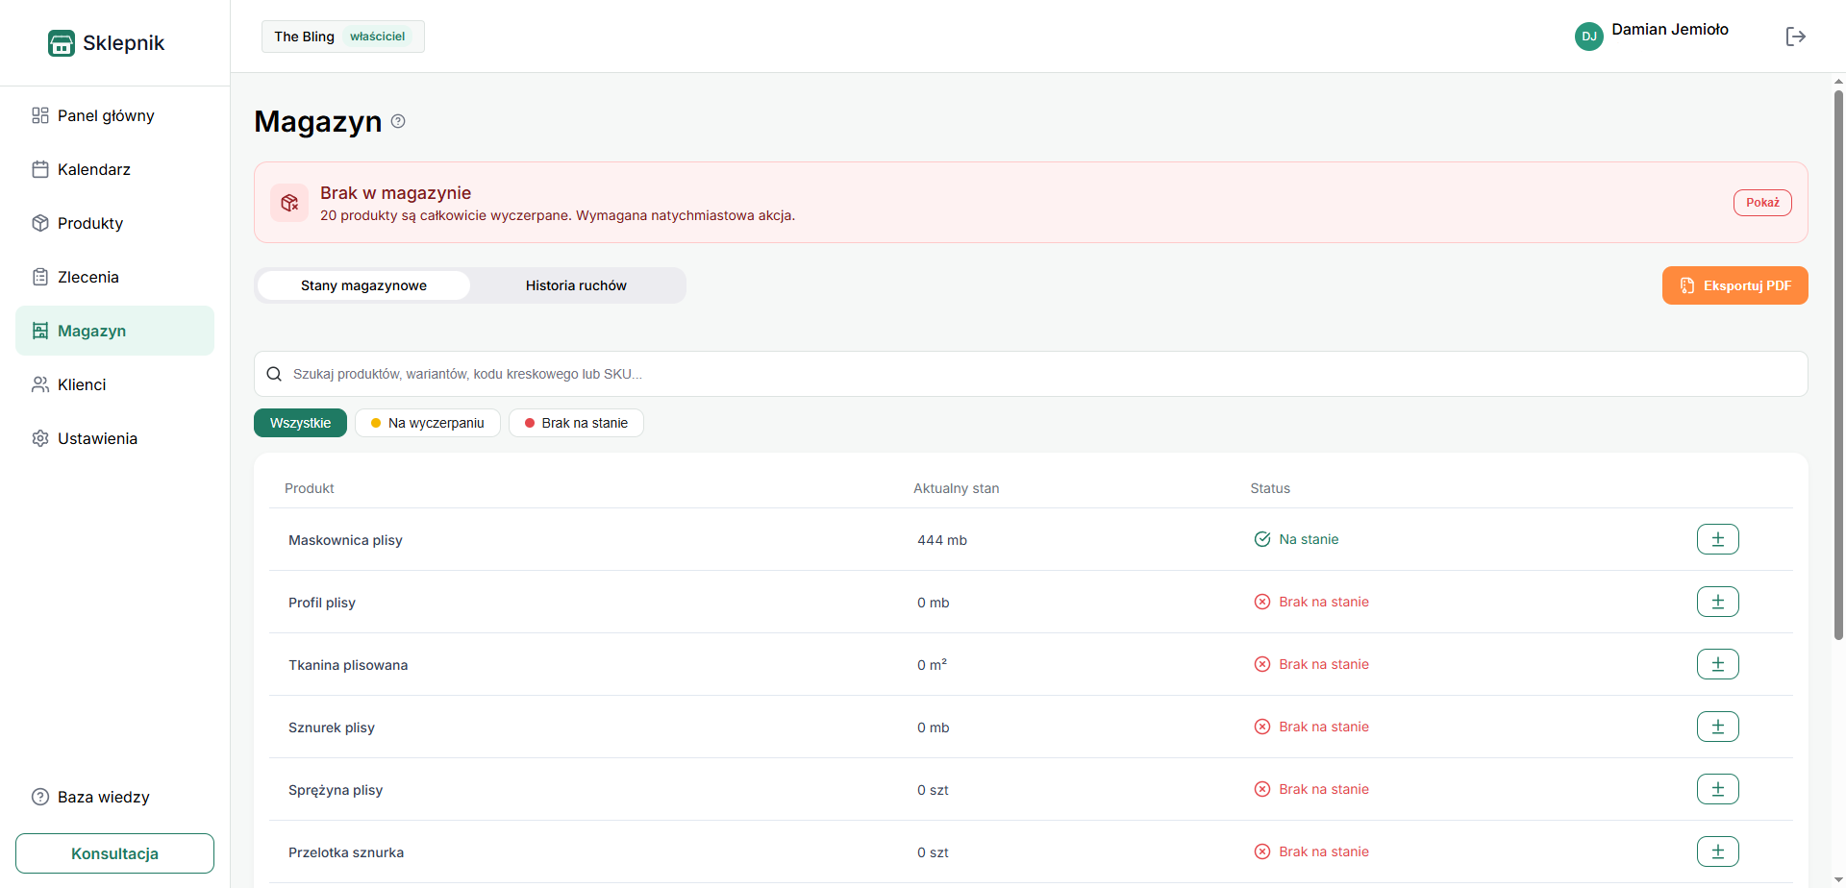
Task: Switch to Historia ruchów tab
Action: click(576, 285)
